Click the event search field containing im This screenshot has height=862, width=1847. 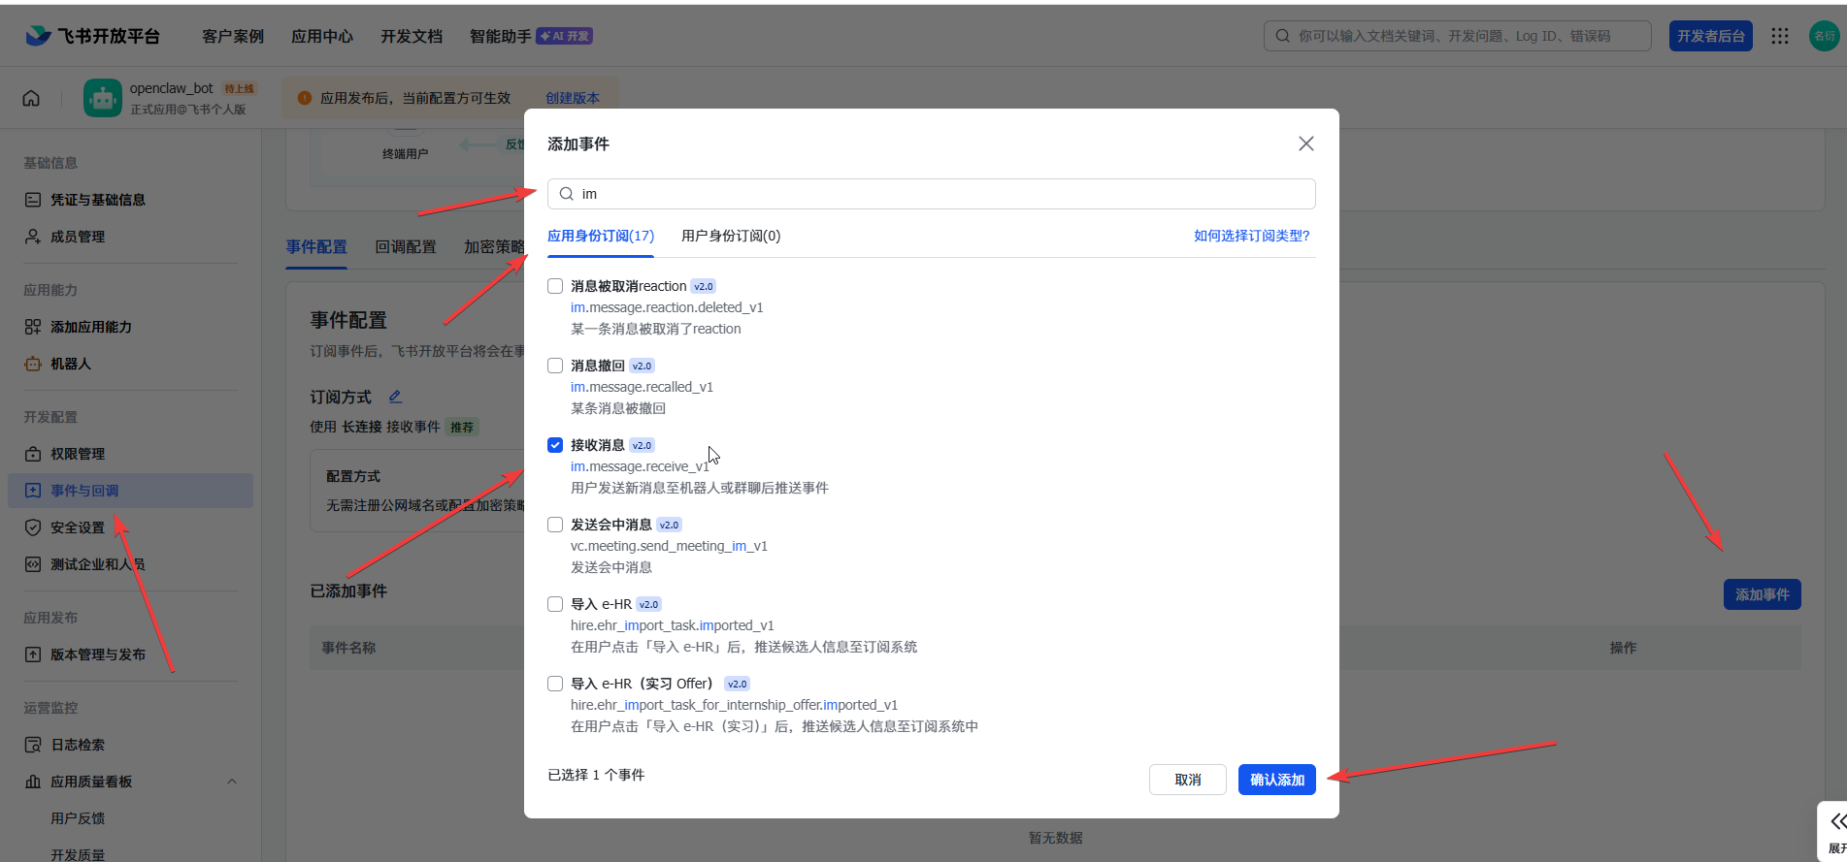coord(932,194)
